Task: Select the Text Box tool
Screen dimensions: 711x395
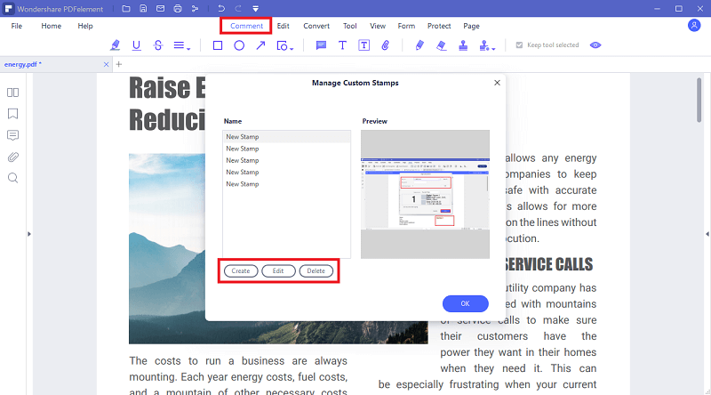Action: click(x=363, y=45)
